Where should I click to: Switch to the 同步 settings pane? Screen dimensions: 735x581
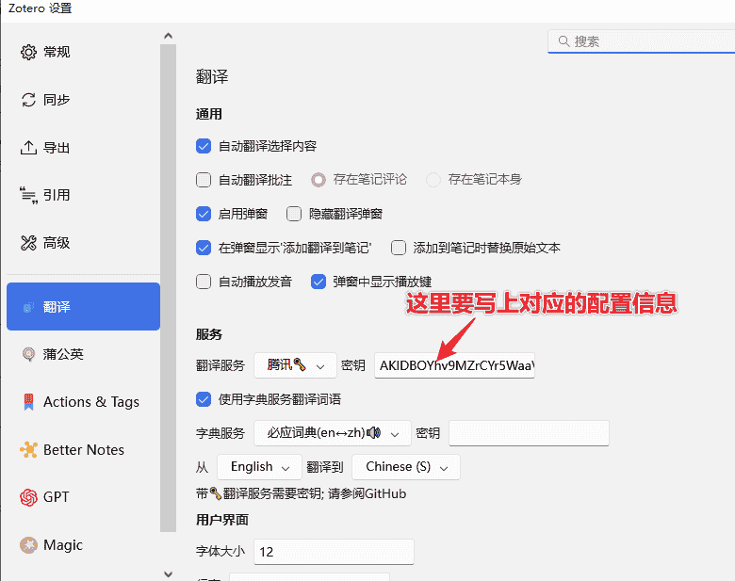click(84, 100)
